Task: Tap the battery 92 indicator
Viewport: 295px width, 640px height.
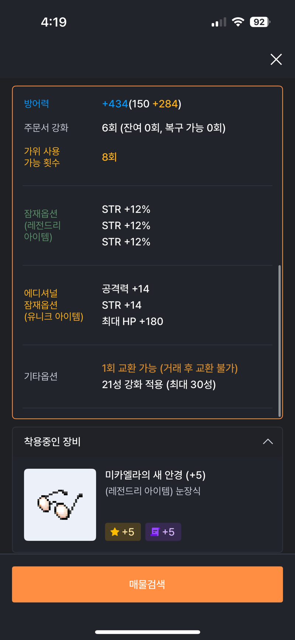Action: coord(260,22)
